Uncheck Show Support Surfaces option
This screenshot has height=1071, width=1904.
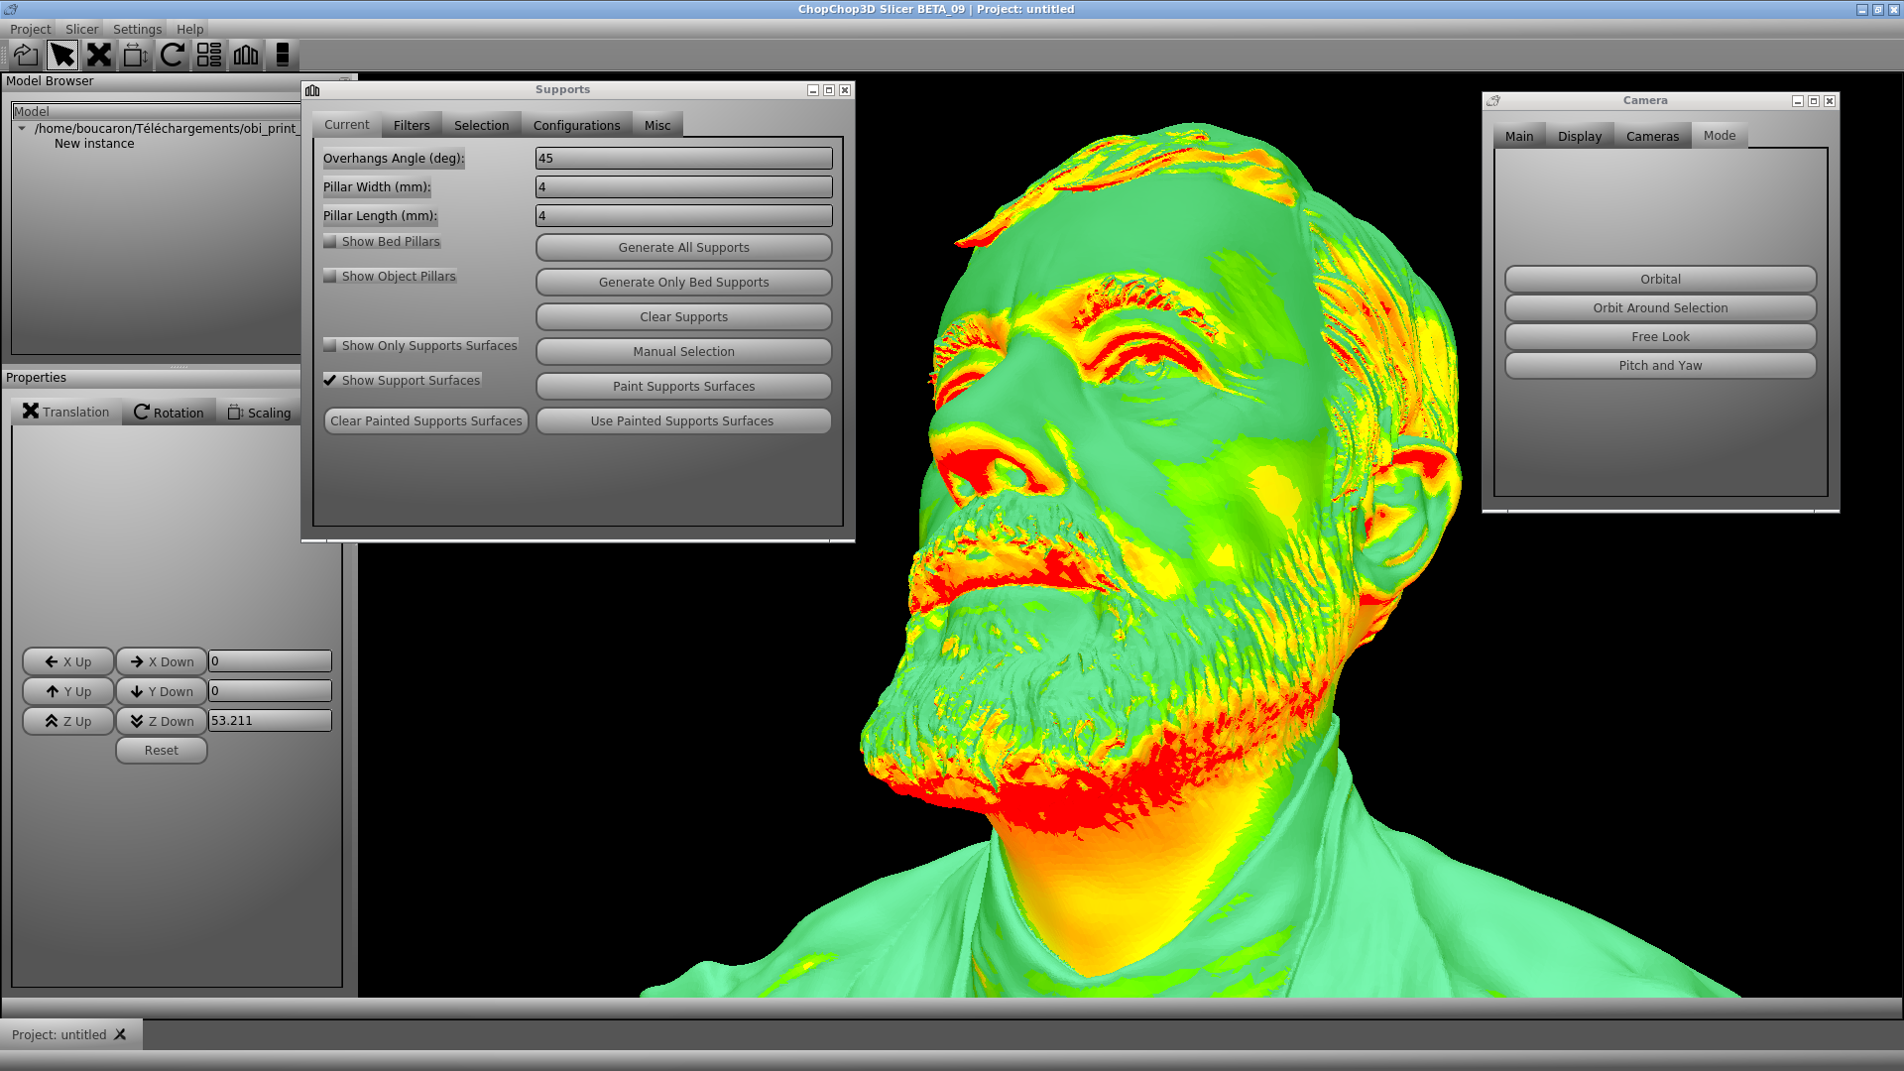330,381
